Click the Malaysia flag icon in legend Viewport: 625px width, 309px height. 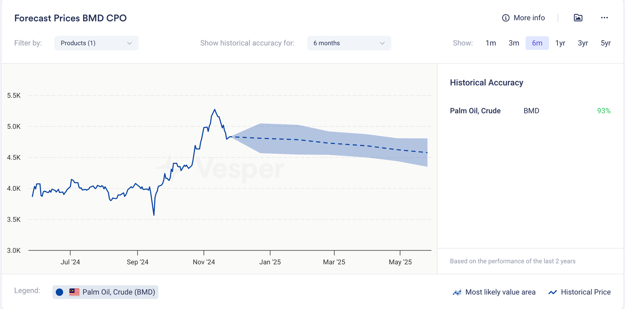point(74,292)
